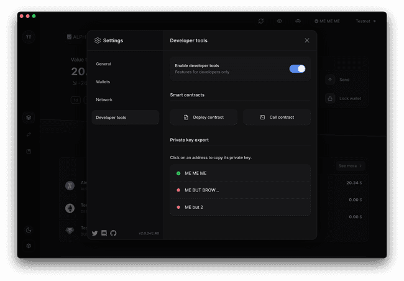Open the Testnet network dropdown
This screenshot has width=404, height=281.
365,21
